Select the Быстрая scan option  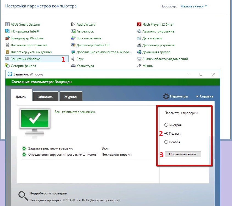(x=173, y=125)
